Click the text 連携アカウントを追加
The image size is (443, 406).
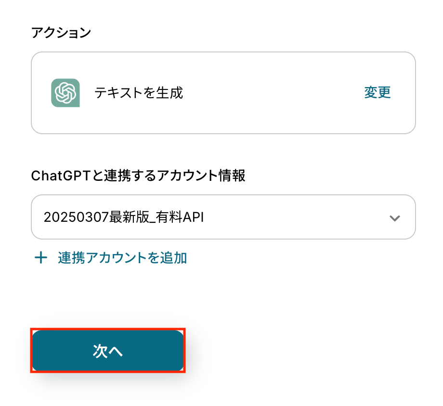click(122, 258)
